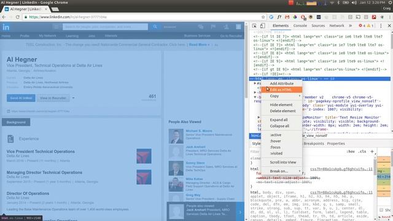The height and width of the screenshot is (221, 393).
Task: Toggle the :hover state in context menu
Action: click(x=281, y=141)
